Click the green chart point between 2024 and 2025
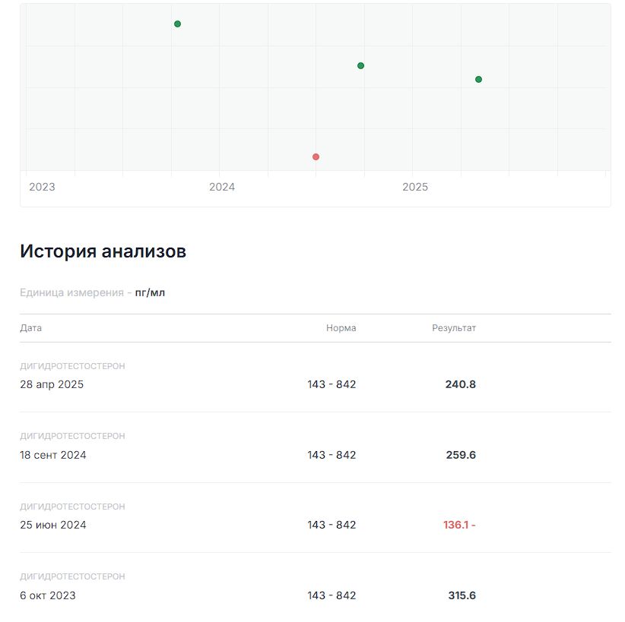625x622 pixels. click(x=360, y=66)
